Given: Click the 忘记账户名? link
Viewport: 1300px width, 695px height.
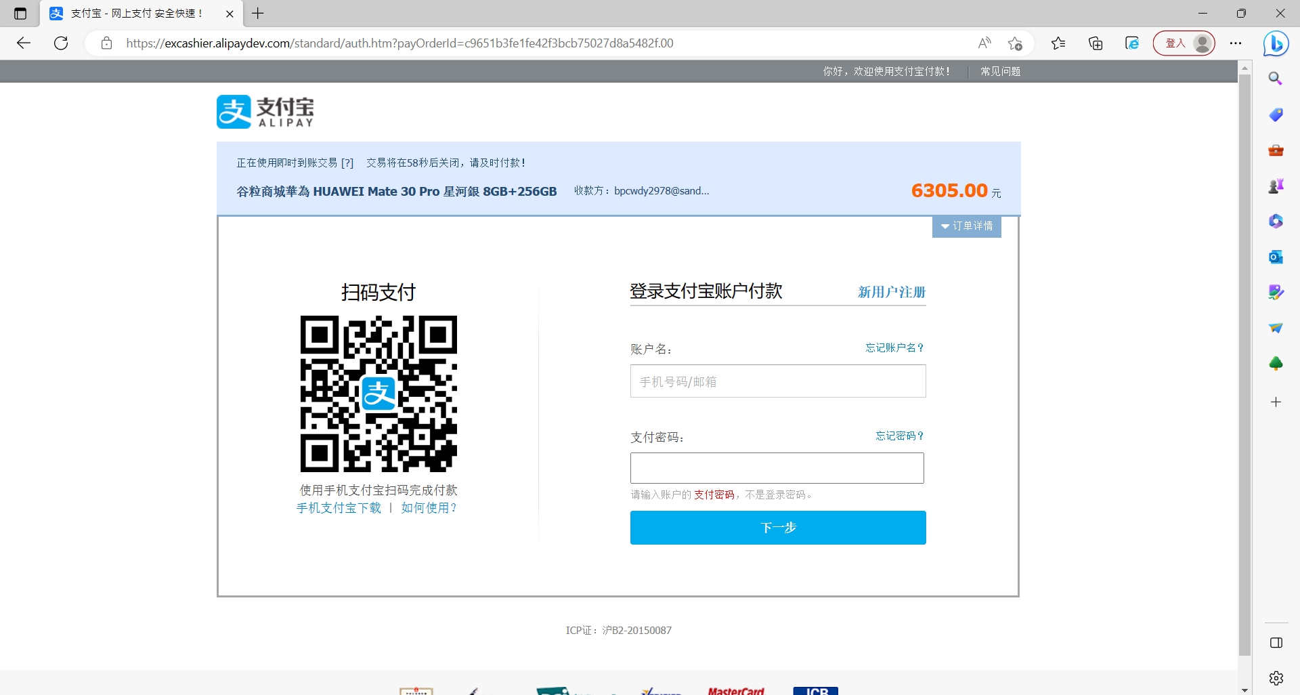Looking at the screenshot, I should (x=894, y=347).
